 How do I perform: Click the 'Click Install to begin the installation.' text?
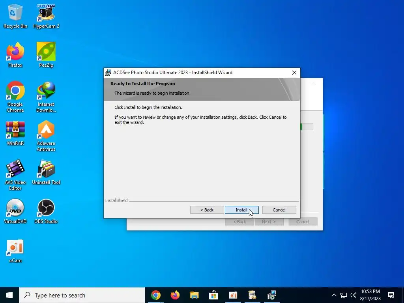tap(148, 107)
